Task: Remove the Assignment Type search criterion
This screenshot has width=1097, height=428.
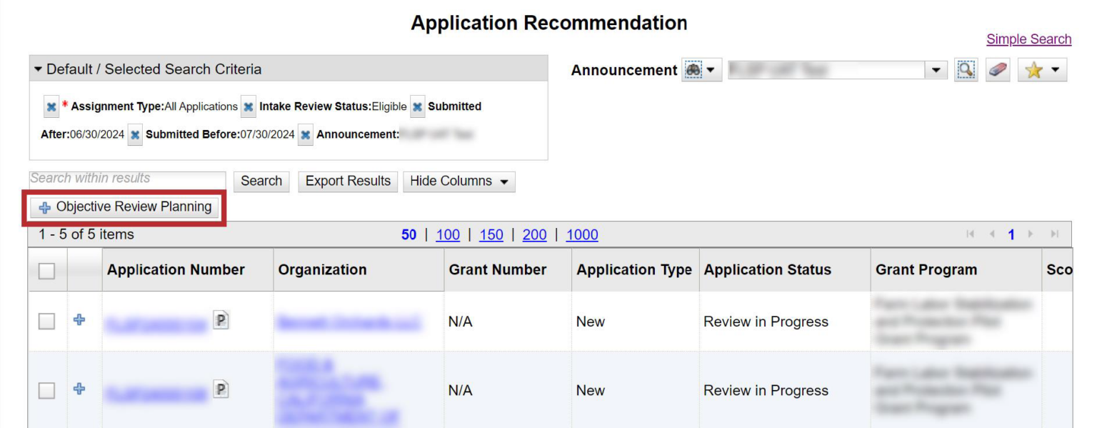Action: click(x=51, y=107)
